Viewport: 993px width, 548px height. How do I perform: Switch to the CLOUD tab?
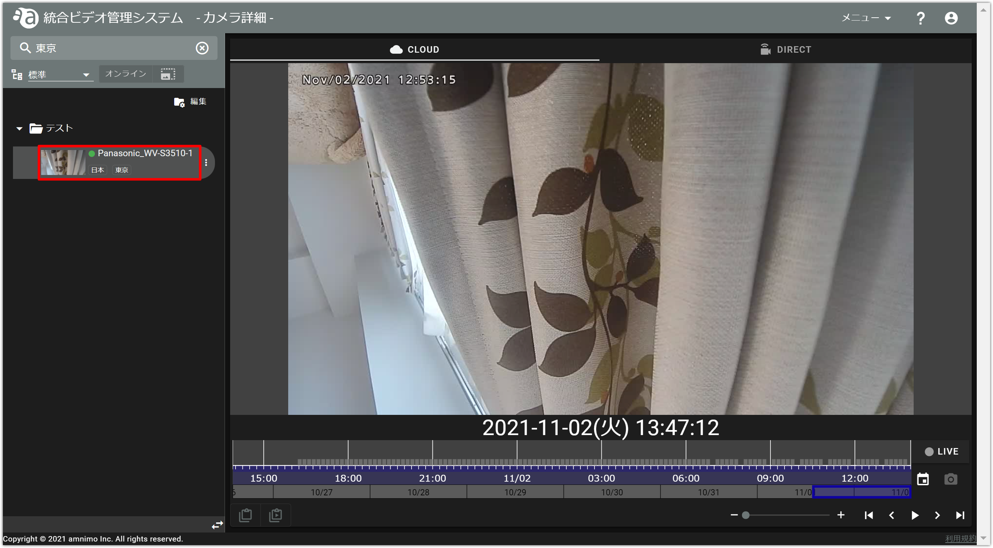(x=414, y=49)
